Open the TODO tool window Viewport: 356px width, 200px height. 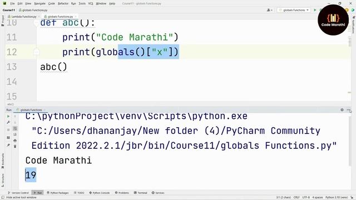tap(79, 193)
